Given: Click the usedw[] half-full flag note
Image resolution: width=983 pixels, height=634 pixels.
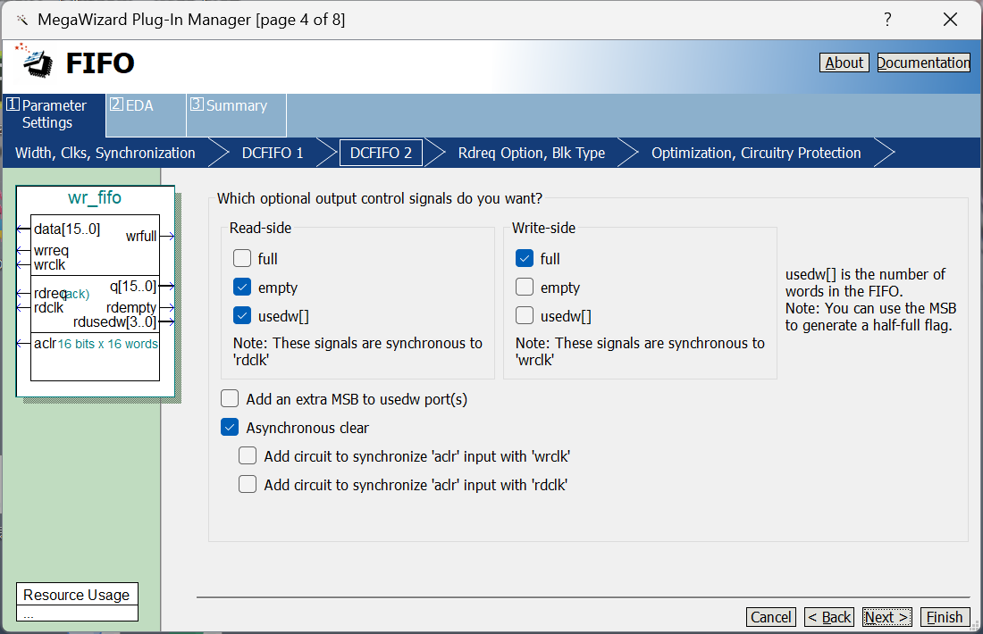Looking at the screenshot, I should (870, 299).
